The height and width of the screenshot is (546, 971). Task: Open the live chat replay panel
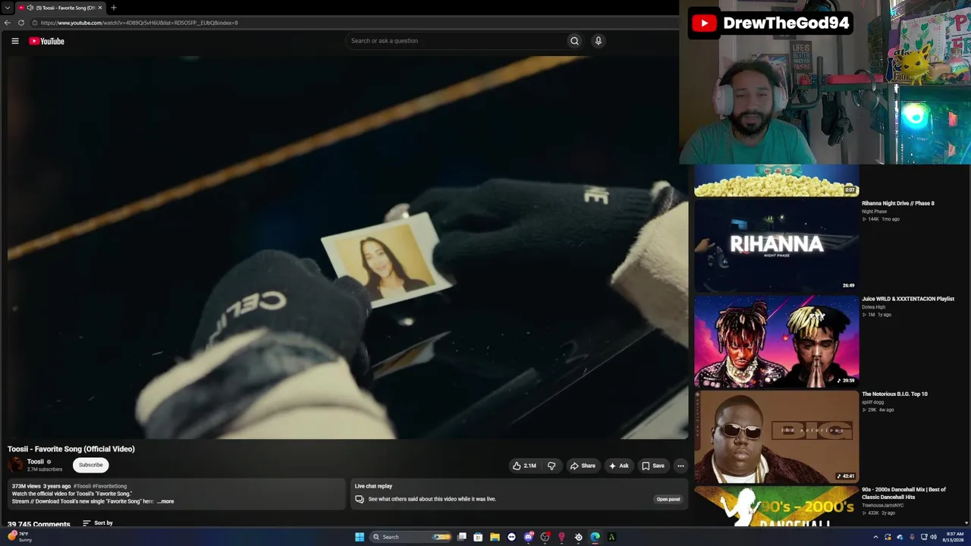point(668,499)
